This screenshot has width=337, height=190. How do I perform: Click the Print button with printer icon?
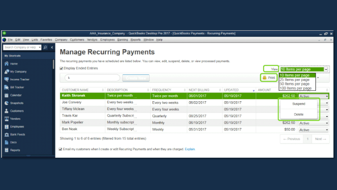pyautogui.click(x=269, y=78)
